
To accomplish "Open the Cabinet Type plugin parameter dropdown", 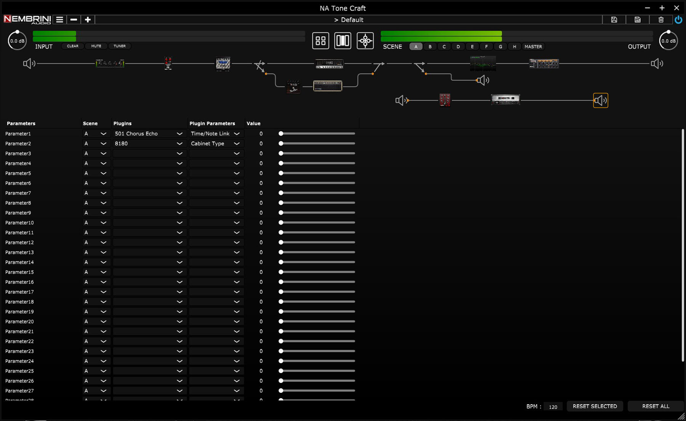I will point(216,144).
